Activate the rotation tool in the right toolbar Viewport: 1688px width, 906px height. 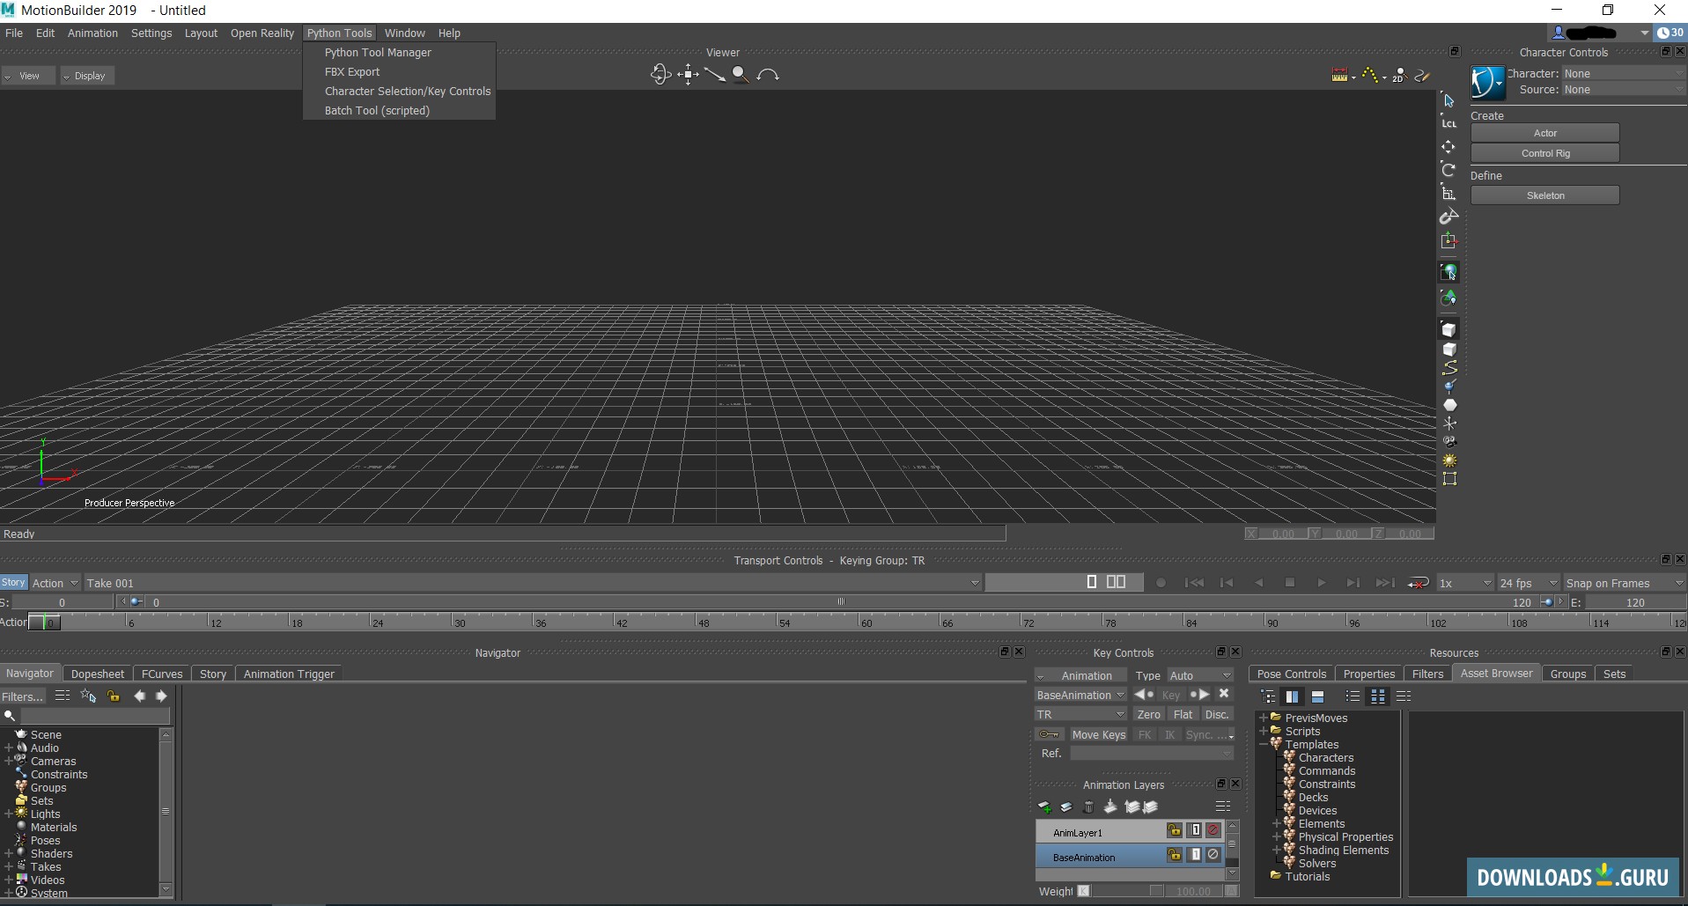tap(1448, 170)
